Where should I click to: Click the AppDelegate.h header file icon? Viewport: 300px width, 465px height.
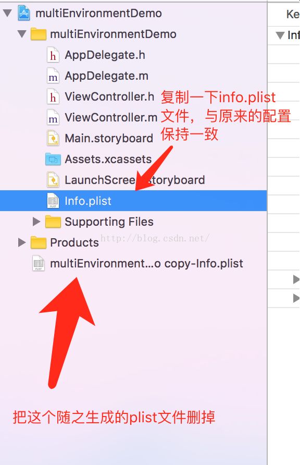53,55
